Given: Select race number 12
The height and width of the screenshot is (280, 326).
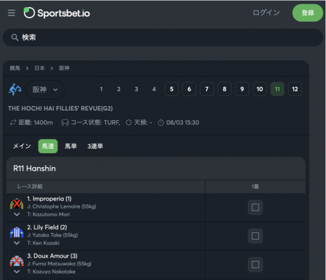Looking at the screenshot, I should point(295,89).
